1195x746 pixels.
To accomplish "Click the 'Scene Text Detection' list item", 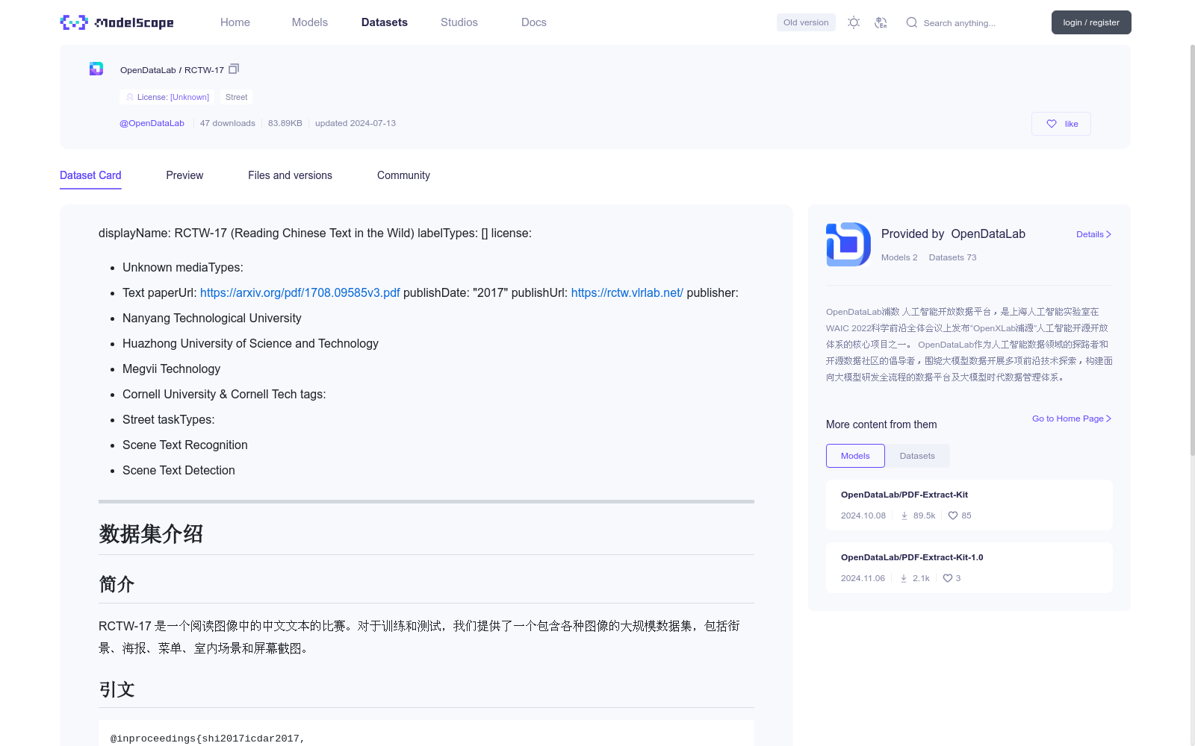I will pos(179,470).
